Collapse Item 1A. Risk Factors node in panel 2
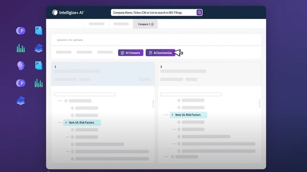The image size is (307, 172). (x=166, y=115)
